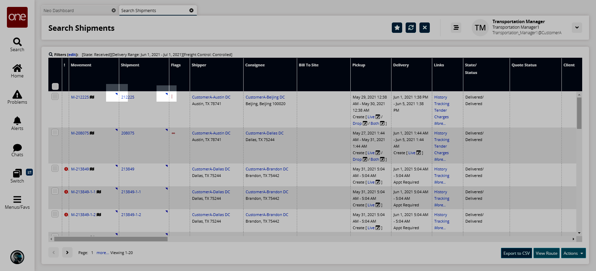596x271 pixels.
Task: Click the star favorite icon
Action: (x=397, y=28)
